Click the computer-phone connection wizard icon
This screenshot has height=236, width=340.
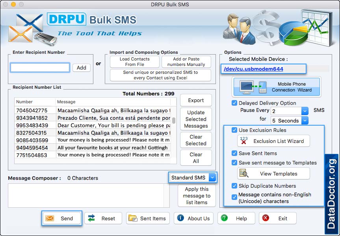[x=253, y=87]
